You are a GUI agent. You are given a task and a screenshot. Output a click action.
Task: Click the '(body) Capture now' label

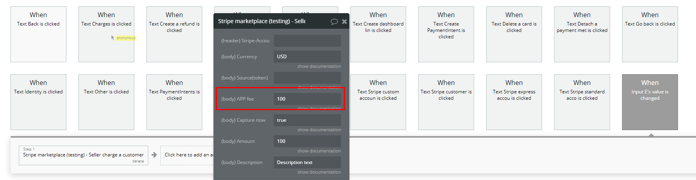tap(243, 120)
